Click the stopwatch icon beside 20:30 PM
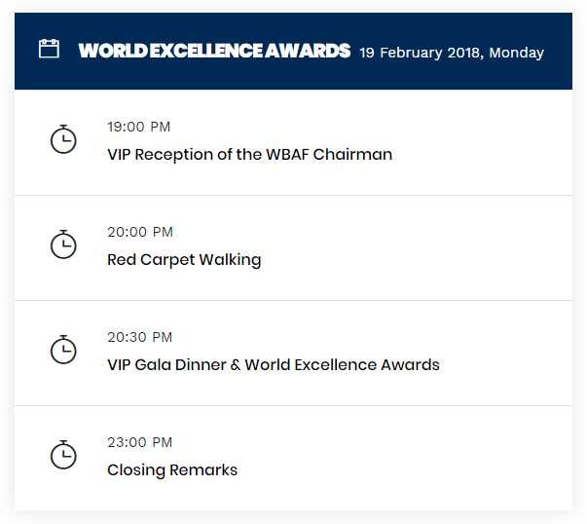587x524 pixels. click(63, 350)
